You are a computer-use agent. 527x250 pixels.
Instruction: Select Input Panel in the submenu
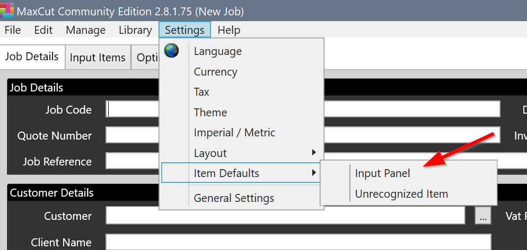click(382, 173)
